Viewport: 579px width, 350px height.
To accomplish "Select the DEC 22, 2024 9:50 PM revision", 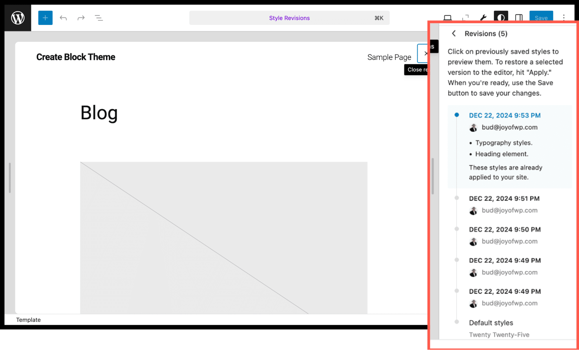I will point(505,230).
